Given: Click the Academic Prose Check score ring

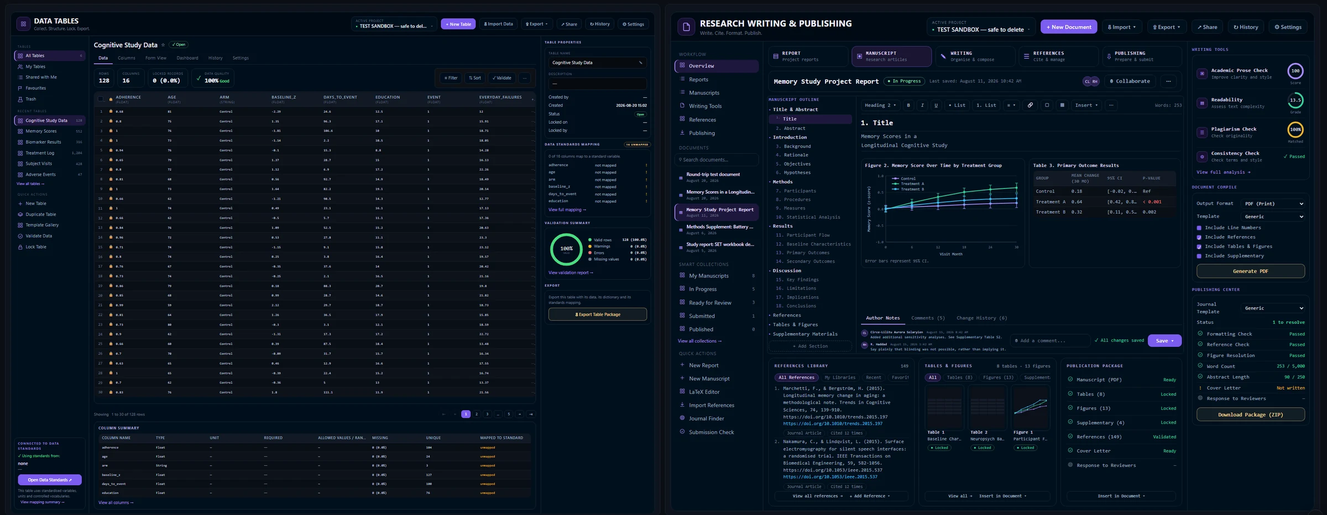Looking at the screenshot, I should coord(1295,71).
